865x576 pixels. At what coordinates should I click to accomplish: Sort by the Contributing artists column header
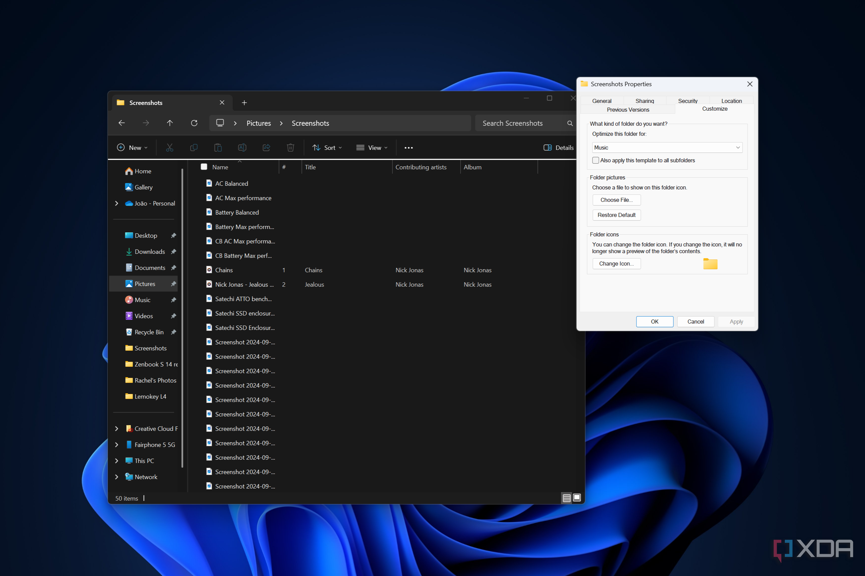pos(426,167)
